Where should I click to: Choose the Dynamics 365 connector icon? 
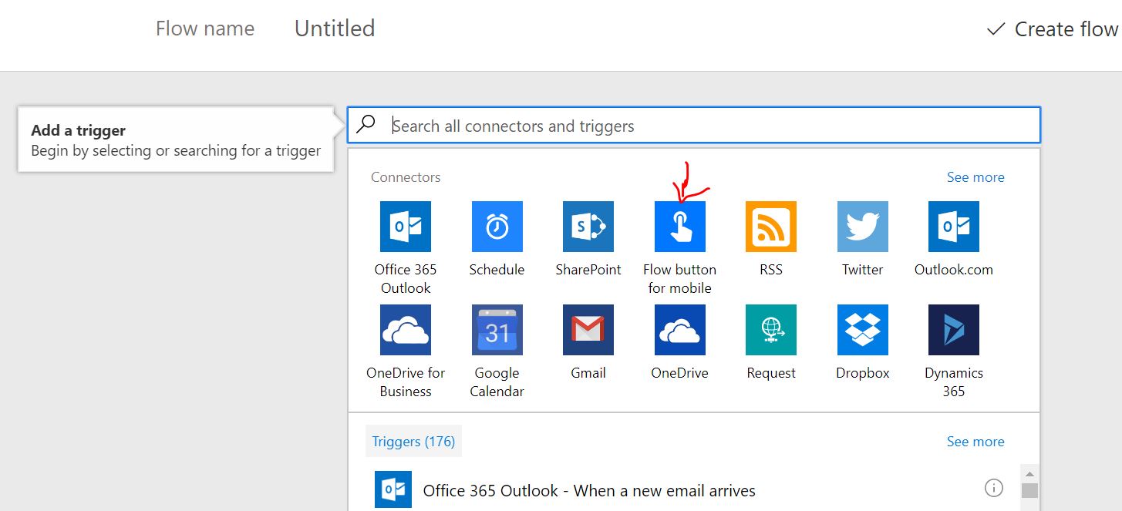click(x=954, y=330)
